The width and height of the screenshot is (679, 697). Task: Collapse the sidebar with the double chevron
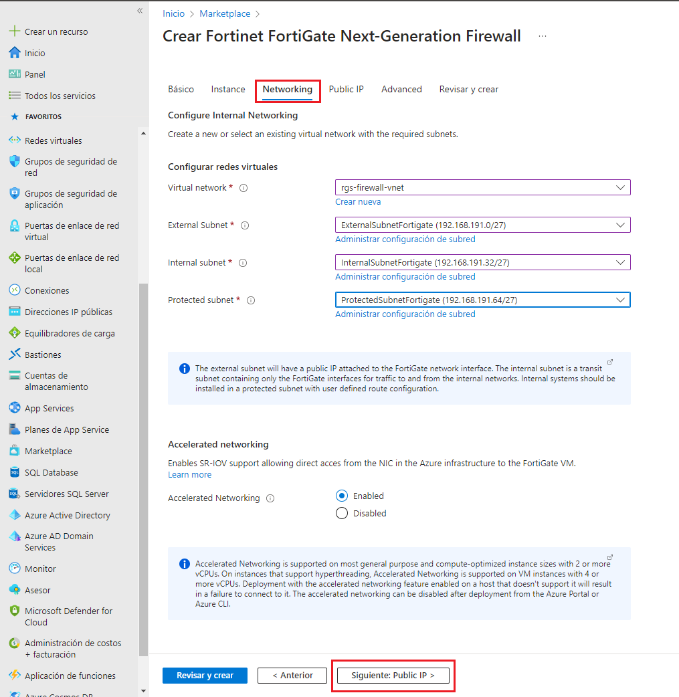click(x=140, y=11)
